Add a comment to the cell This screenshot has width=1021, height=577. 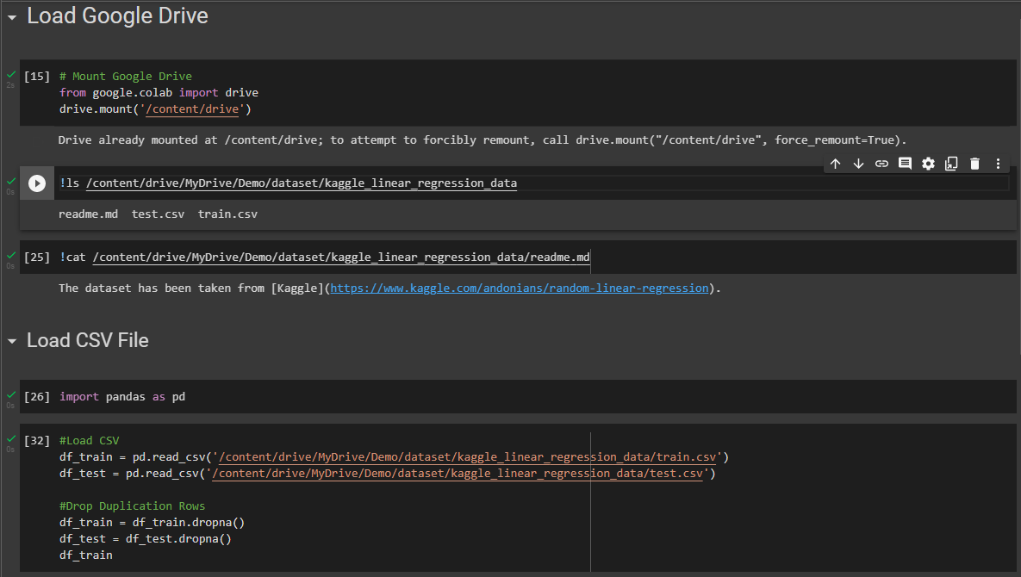[x=905, y=163]
